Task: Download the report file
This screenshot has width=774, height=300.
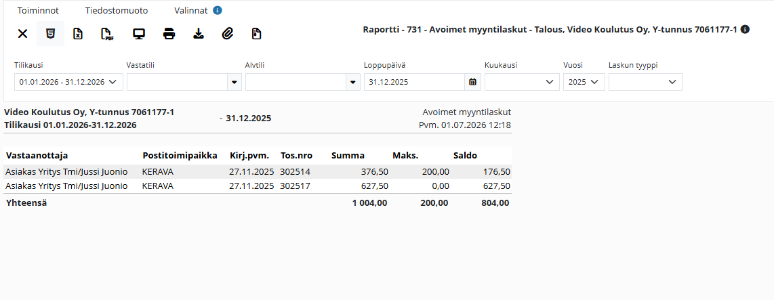Action: click(199, 34)
